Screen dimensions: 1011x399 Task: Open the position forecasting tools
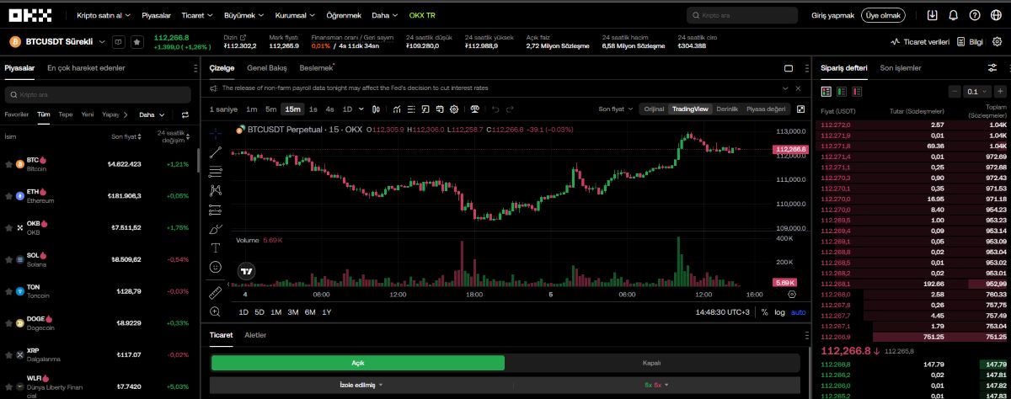[216, 210]
